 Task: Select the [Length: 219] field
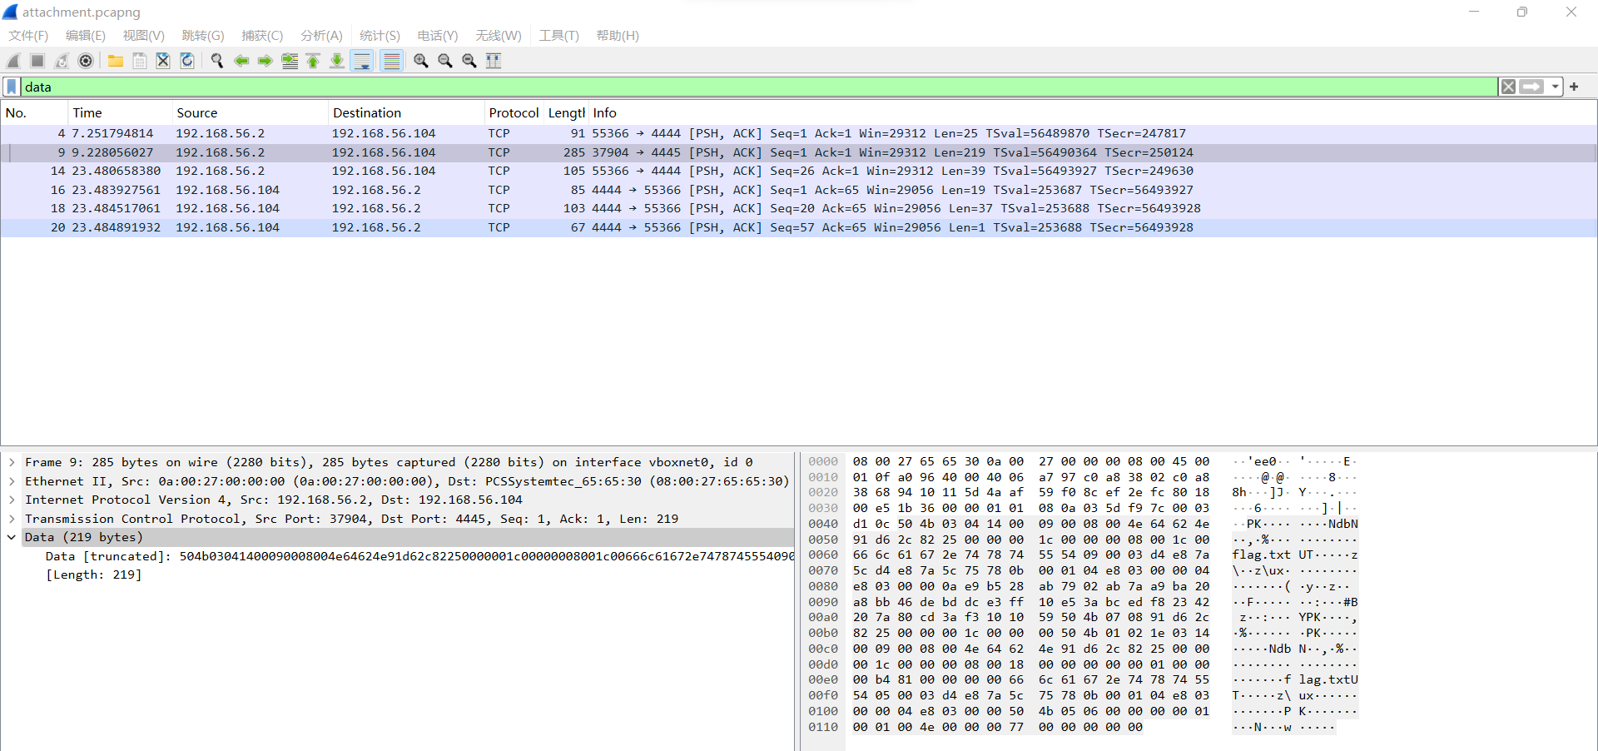[x=93, y=574]
